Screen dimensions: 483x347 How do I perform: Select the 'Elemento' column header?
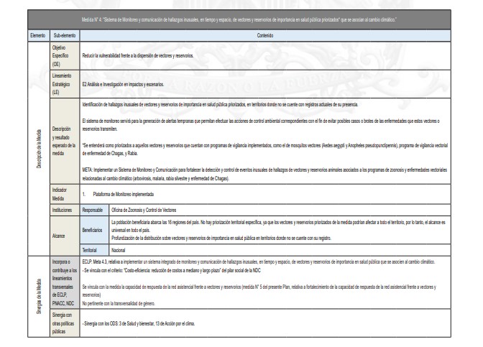(19, 34)
